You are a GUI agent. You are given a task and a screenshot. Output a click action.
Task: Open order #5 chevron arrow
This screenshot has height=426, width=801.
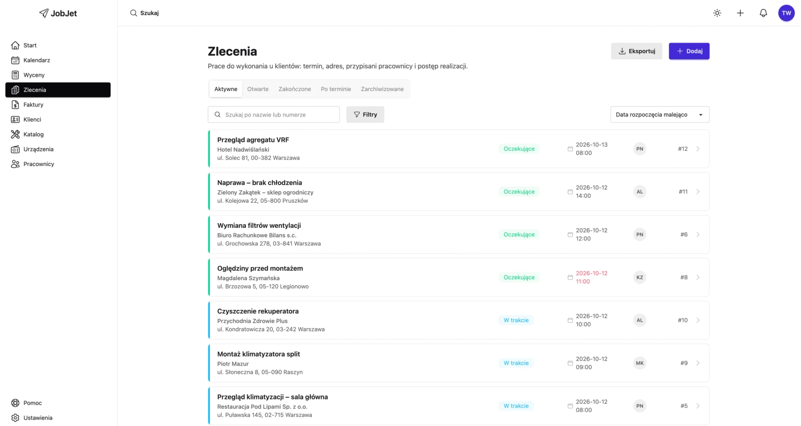point(698,406)
